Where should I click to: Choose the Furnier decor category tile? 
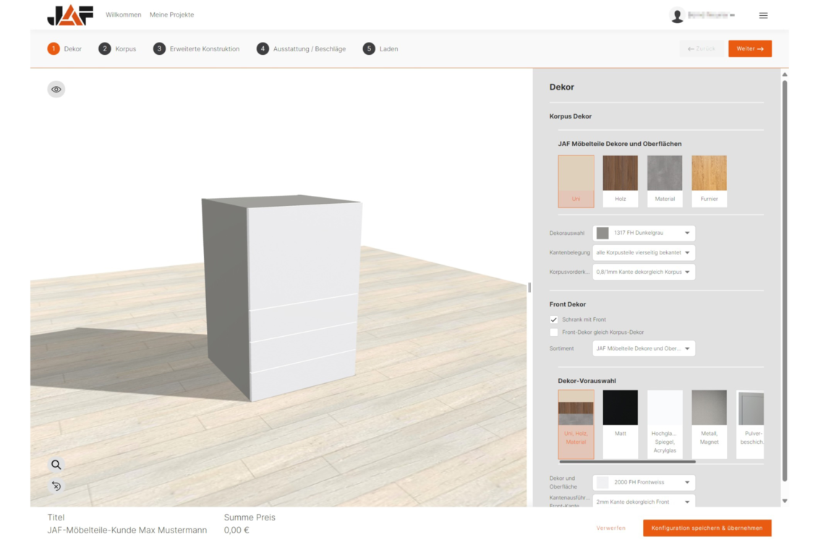point(709,181)
